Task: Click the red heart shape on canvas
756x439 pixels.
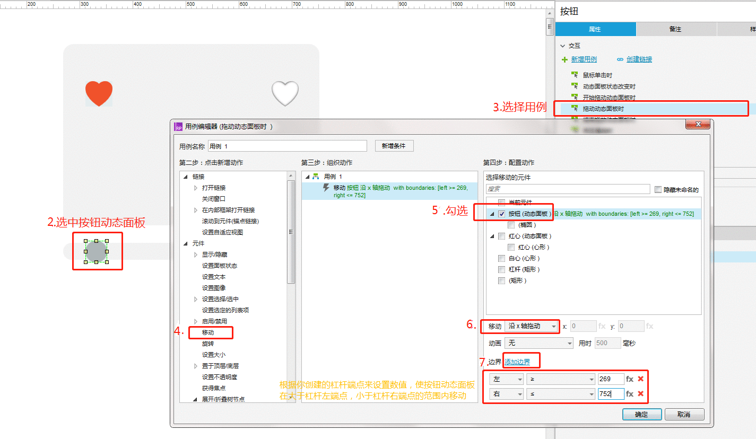Action: click(99, 93)
